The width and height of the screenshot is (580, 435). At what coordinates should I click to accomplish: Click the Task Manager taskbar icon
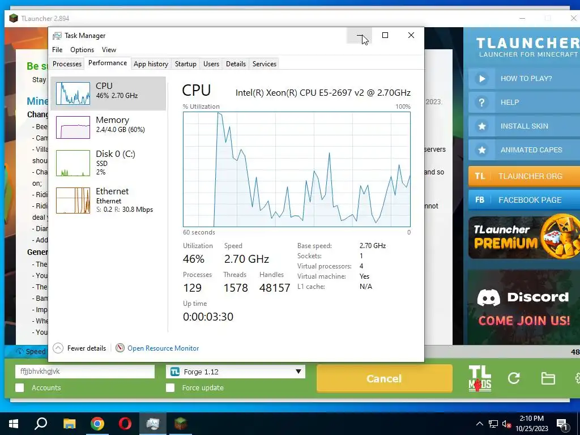[153, 424]
